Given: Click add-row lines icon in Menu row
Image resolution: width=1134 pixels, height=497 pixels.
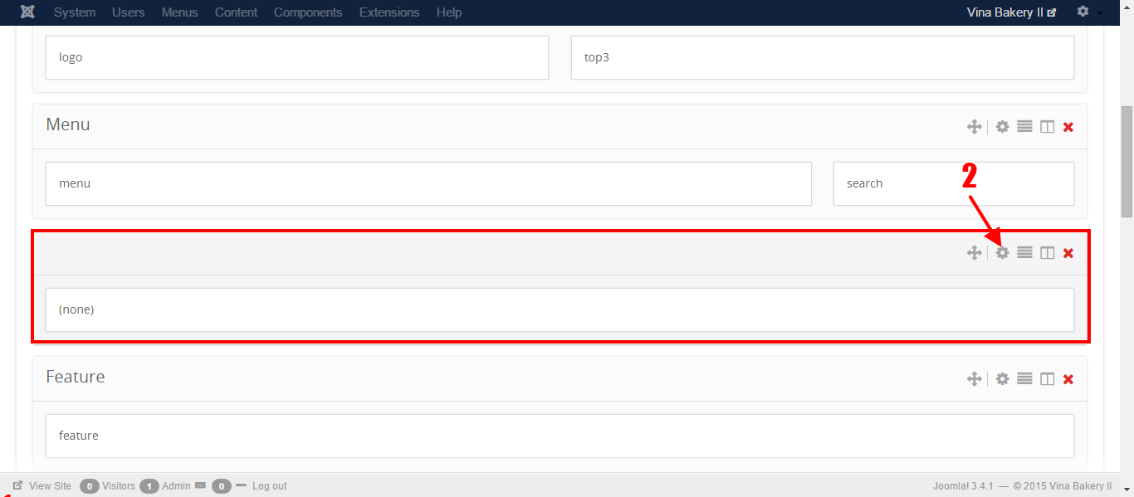Looking at the screenshot, I should point(1024,127).
